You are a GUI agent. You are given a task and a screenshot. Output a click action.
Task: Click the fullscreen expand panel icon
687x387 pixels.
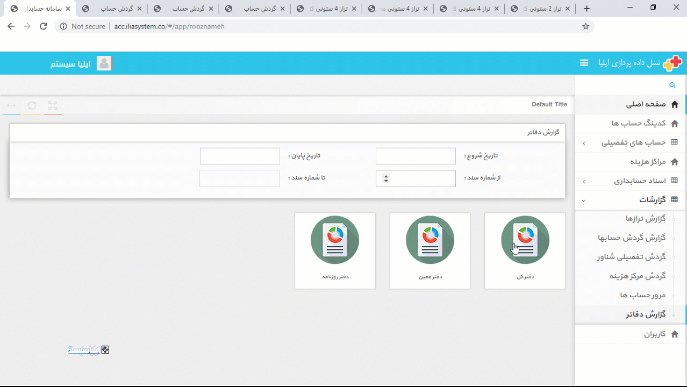click(x=52, y=106)
